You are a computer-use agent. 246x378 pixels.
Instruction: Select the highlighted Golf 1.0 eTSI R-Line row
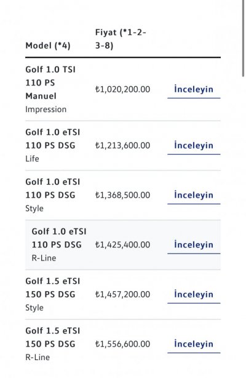click(x=123, y=245)
